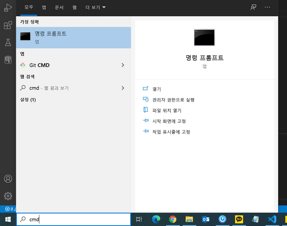287x226 pixels.
Task: Open KakaoTalk from the taskbar
Action: (239, 219)
